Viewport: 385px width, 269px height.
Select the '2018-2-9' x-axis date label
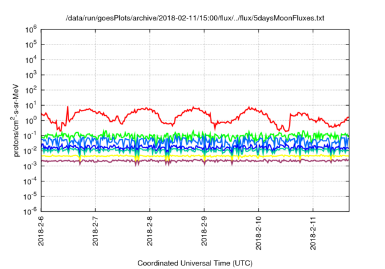click(205, 231)
